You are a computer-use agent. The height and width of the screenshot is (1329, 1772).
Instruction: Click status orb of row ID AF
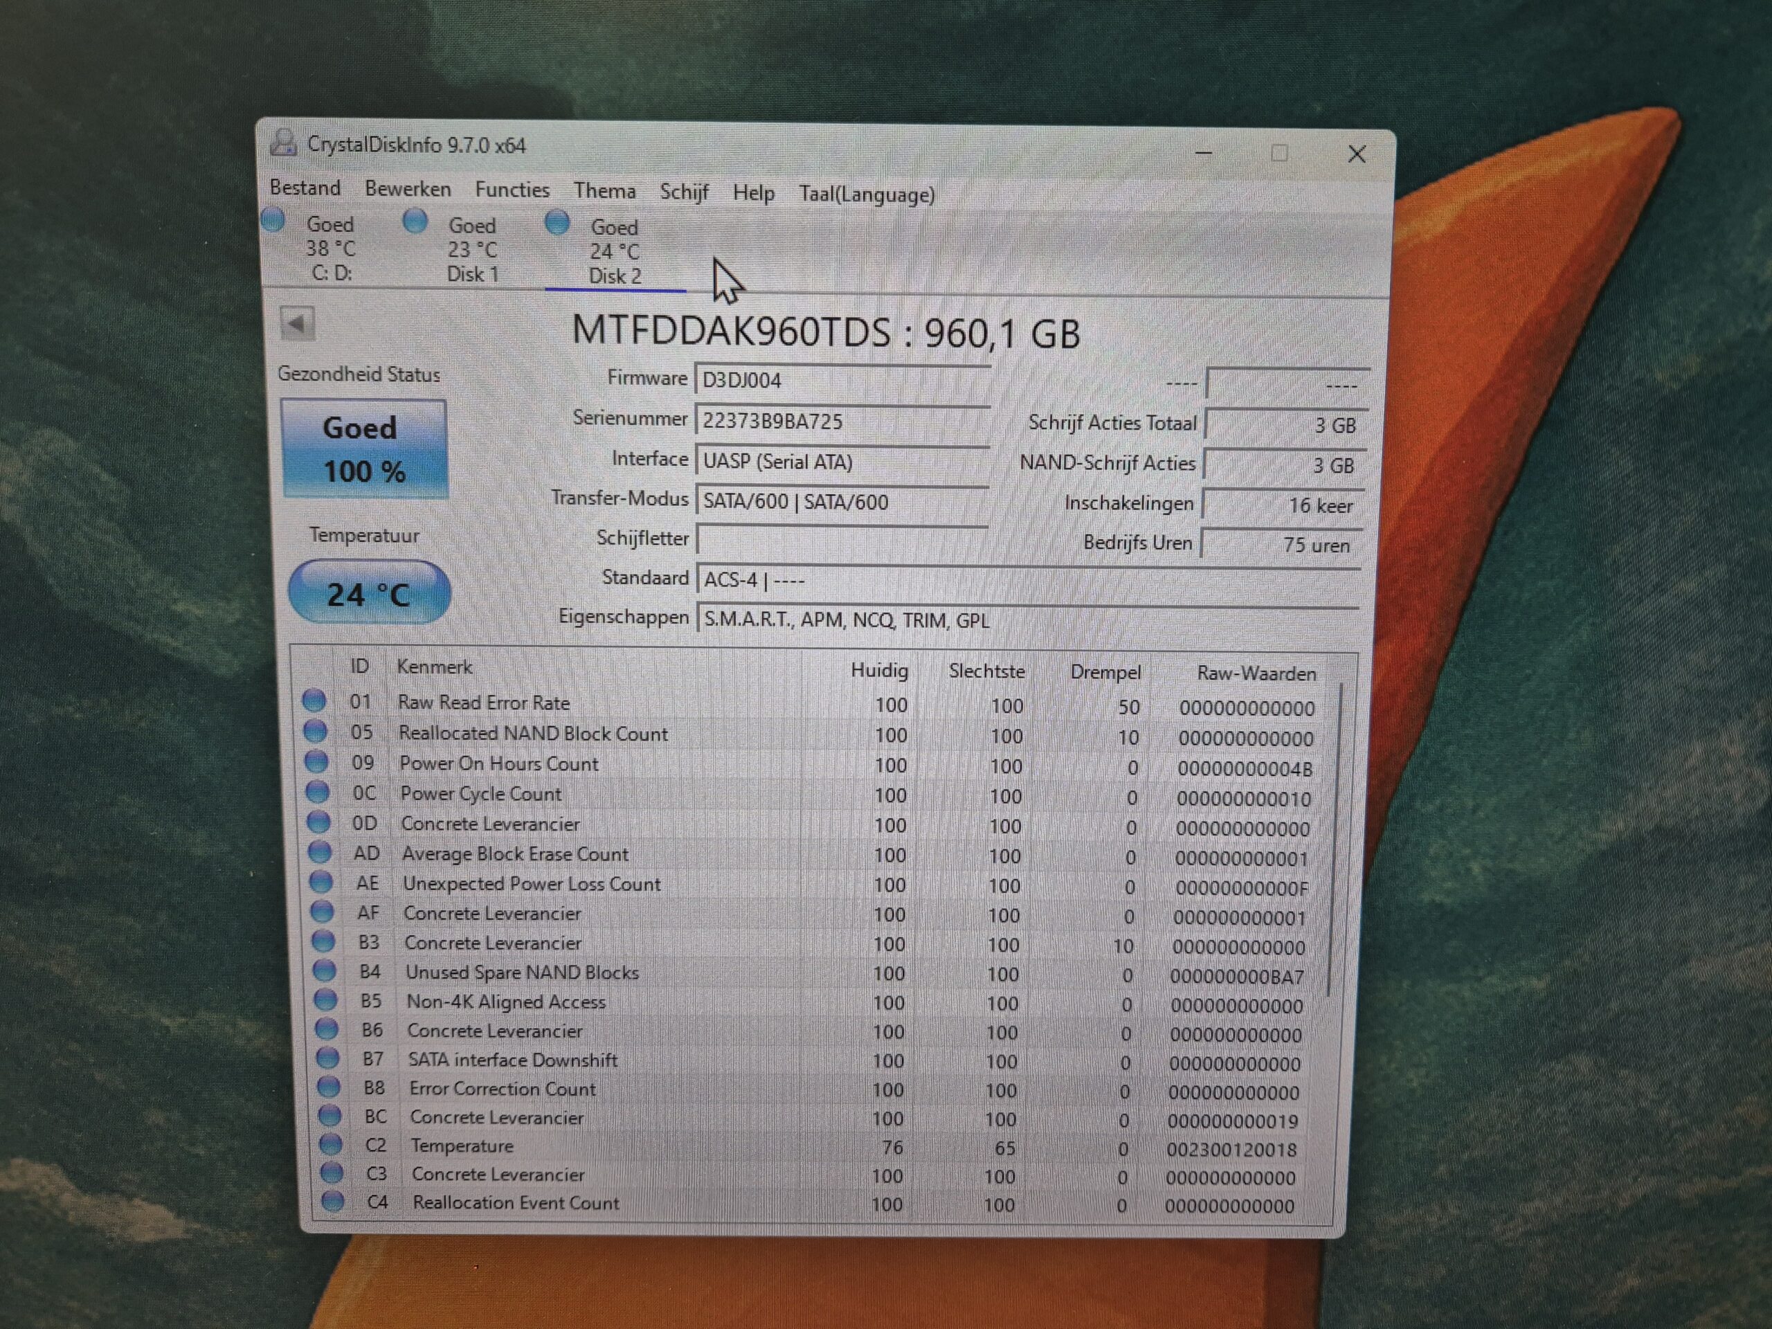click(x=322, y=911)
